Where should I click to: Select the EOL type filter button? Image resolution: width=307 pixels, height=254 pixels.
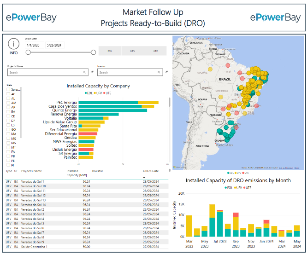click(110, 51)
